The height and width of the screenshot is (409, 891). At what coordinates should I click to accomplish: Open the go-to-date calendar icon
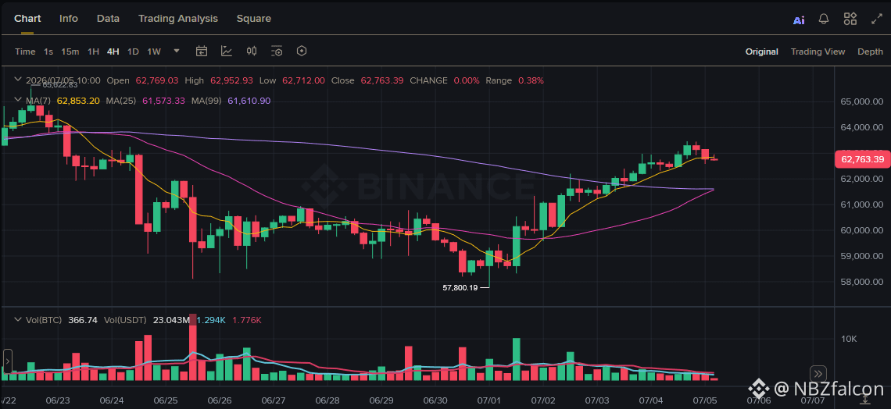point(201,51)
